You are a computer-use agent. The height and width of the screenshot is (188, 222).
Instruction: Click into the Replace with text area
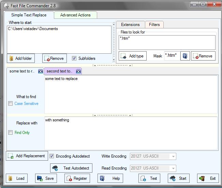(x=131, y=133)
